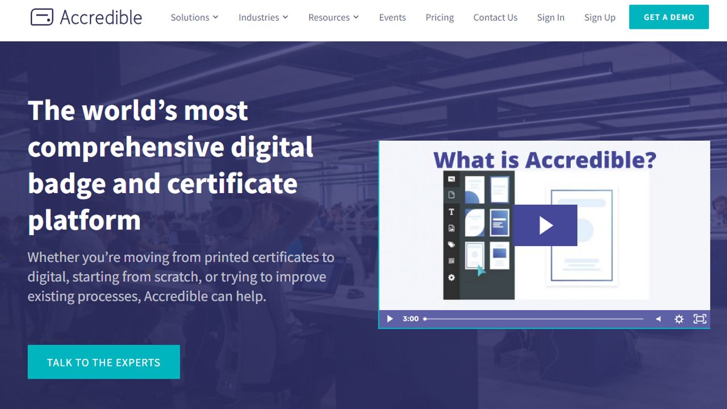Click the 3:00 video duration text
Image resolution: width=727 pixels, height=409 pixels.
click(x=411, y=319)
